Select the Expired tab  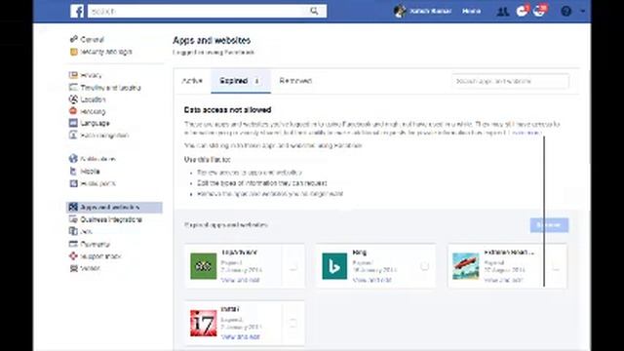coord(241,81)
